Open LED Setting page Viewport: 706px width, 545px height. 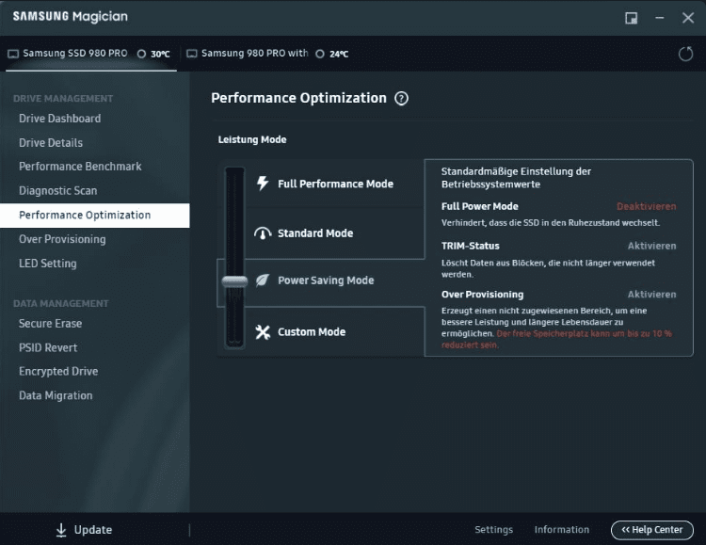pyautogui.click(x=48, y=264)
